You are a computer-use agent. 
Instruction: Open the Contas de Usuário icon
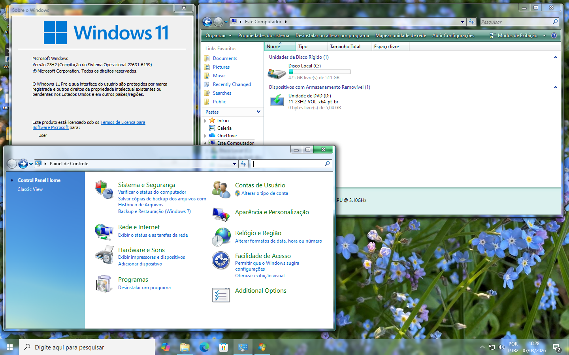pos(221,189)
